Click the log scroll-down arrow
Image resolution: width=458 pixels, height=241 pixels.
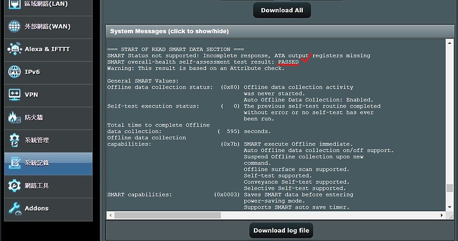450,207
